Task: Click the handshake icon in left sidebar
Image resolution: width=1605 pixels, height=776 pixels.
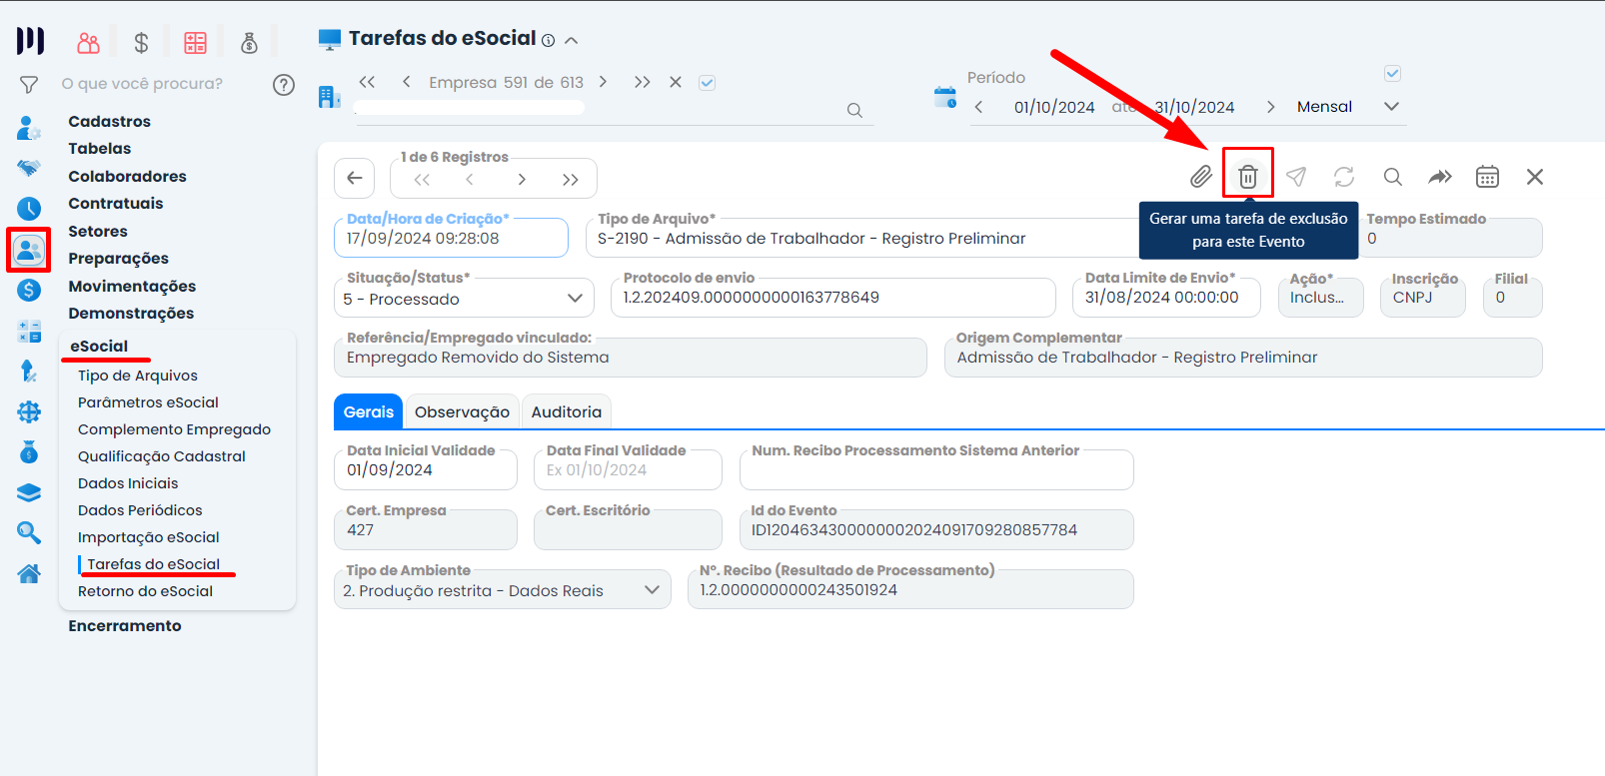Action: coord(29,168)
